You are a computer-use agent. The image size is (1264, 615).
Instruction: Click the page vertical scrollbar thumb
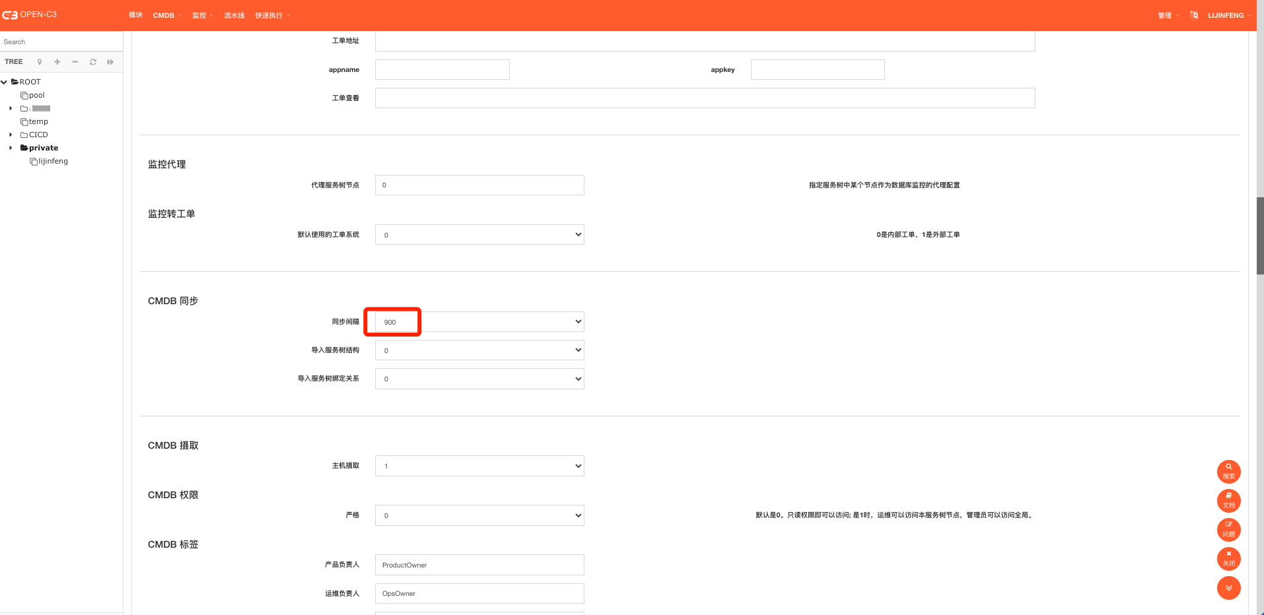[x=1260, y=236]
